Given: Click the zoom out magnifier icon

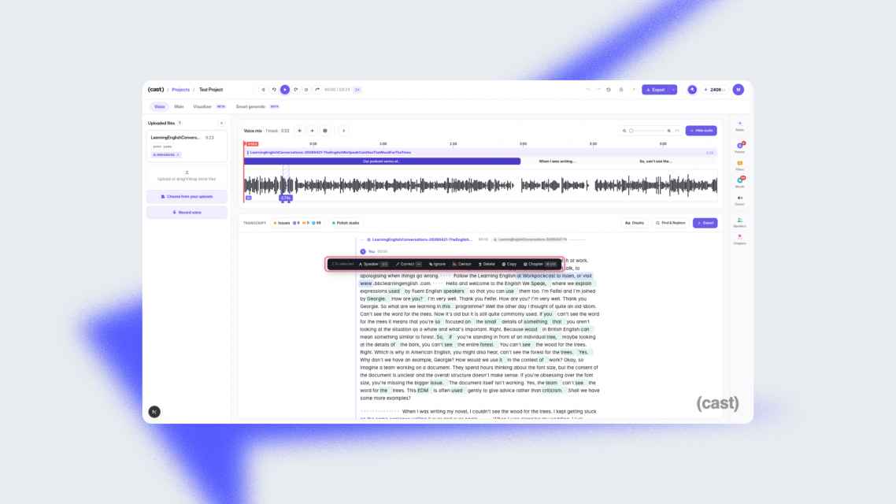Looking at the screenshot, I should click(x=624, y=131).
